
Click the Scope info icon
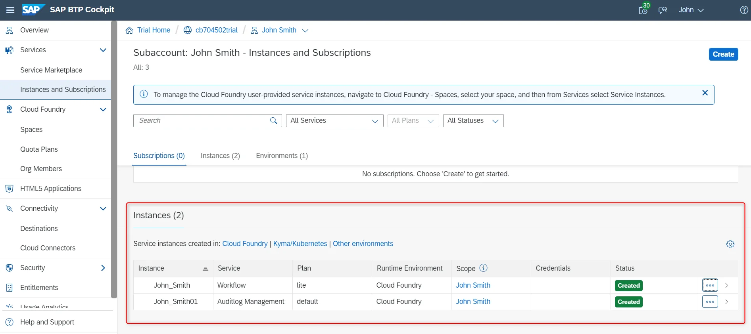point(483,268)
